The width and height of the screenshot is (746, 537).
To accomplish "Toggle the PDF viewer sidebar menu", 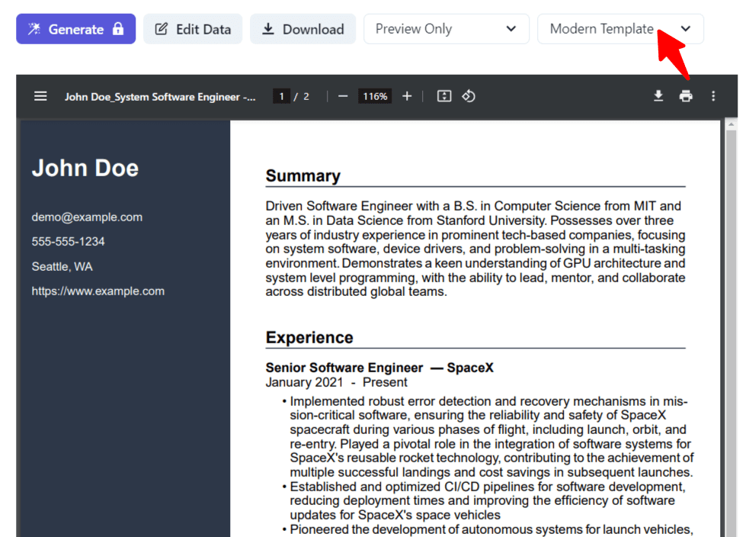I will tap(40, 97).
